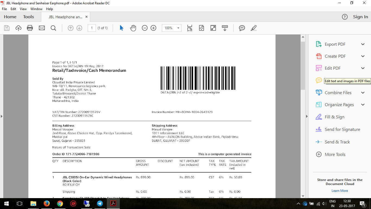Image resolution: width=371 pixels, height=209 pixels.
Task: Expand the Organize Pages chevron
Action: click(363, 105)
